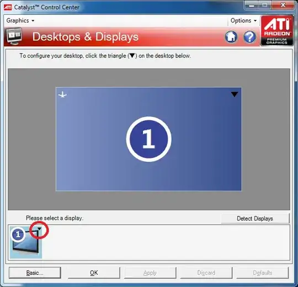The image size is (298, 287).
Task: Click the Home icon in header
Action: pyautogui.click(x=231, y=36)
